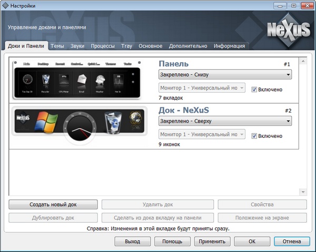Disable the Включено checkbox for Панель
Viewport: 316px width, 252px height.
[254, 89]
